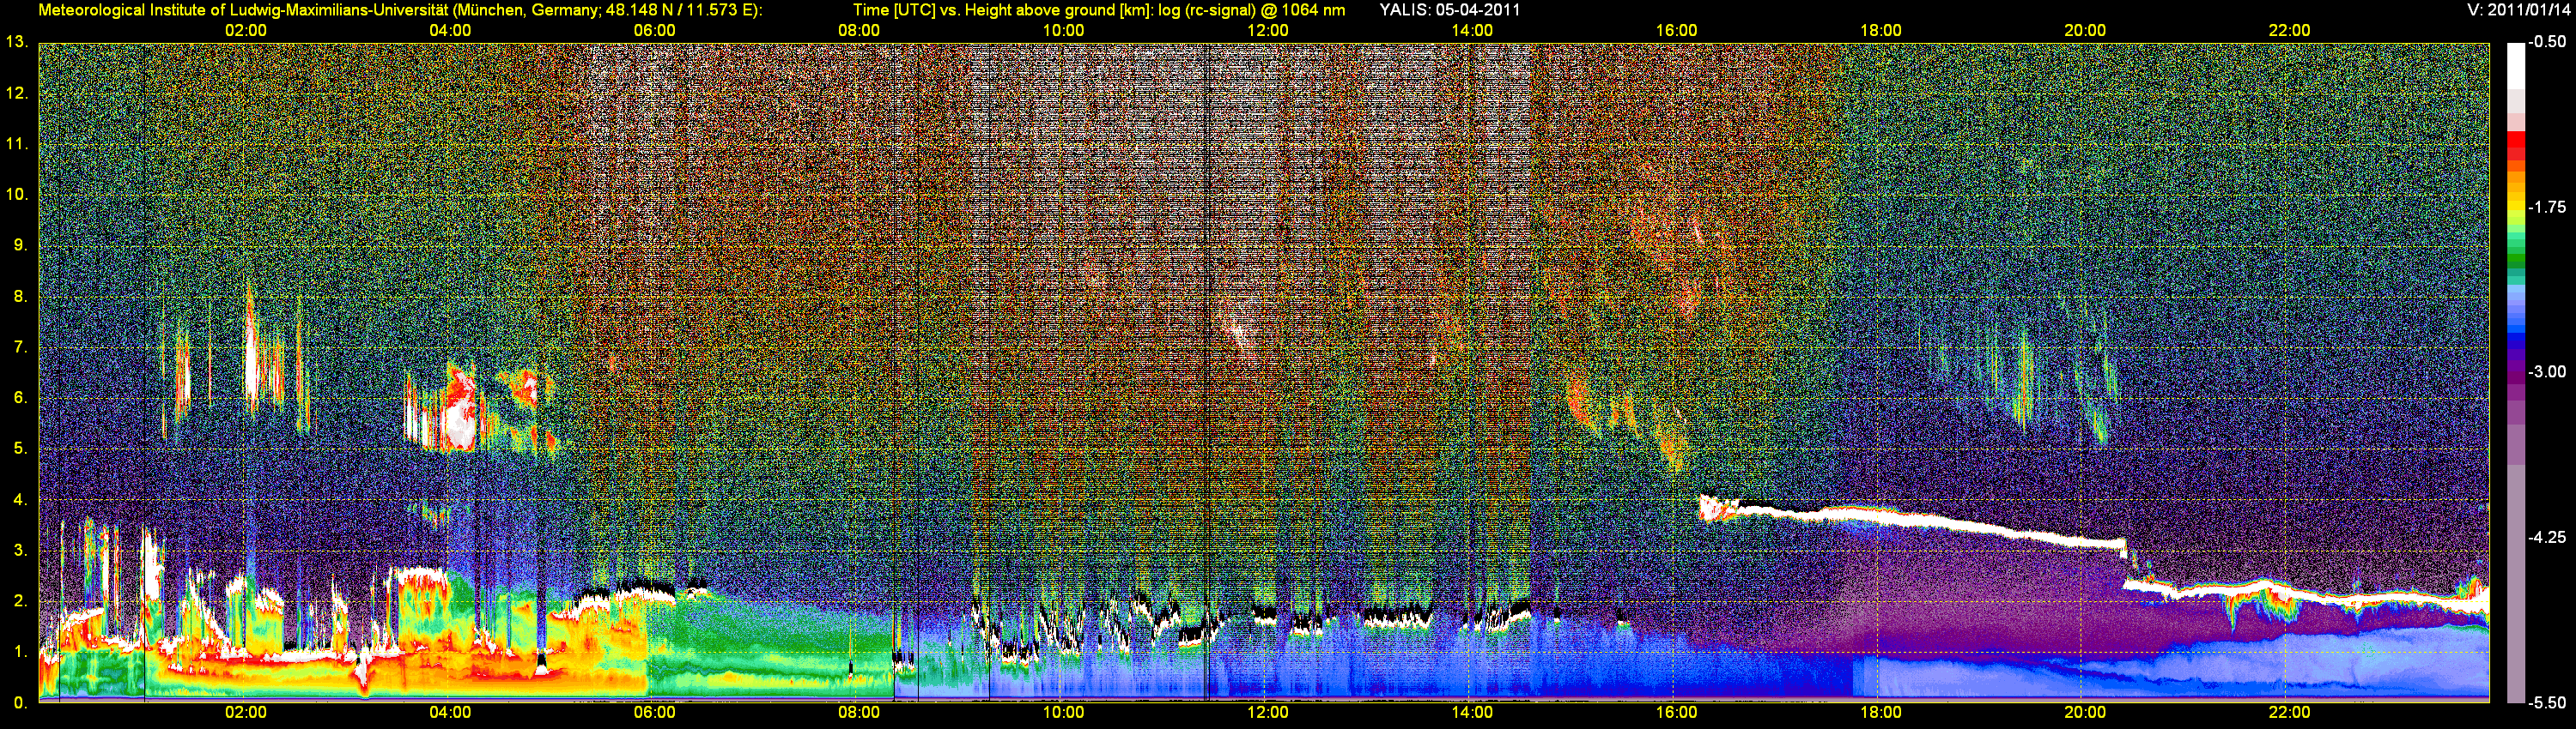Image resolution: width=2576 pixels, height=729 pixels.
Task: Click the 16:00 label on the top time axis
Action: click(x=1676, y=30)
